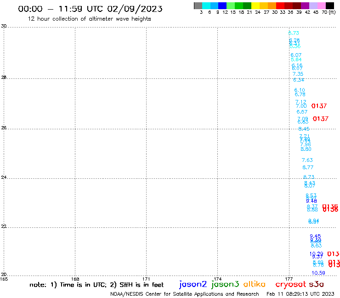The height and width of the screenshot is (298, 340).
Task: Click the 7.96 wave height value
Action: click(306, 144)
